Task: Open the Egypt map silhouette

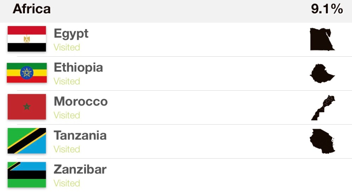Action: (x=322, y=39)
